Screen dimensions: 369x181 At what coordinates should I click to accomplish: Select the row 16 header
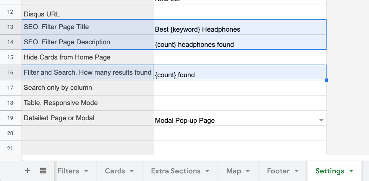click(x=10, y=72)
